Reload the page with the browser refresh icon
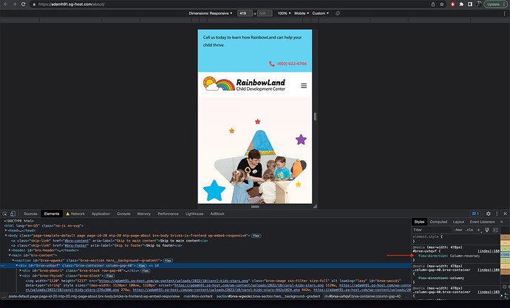The height and width of the screenshot is (308, 510). (x=23, y=4)
